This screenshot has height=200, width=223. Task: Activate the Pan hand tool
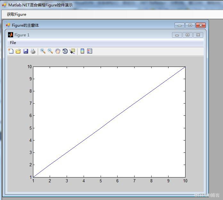(58, 51)
